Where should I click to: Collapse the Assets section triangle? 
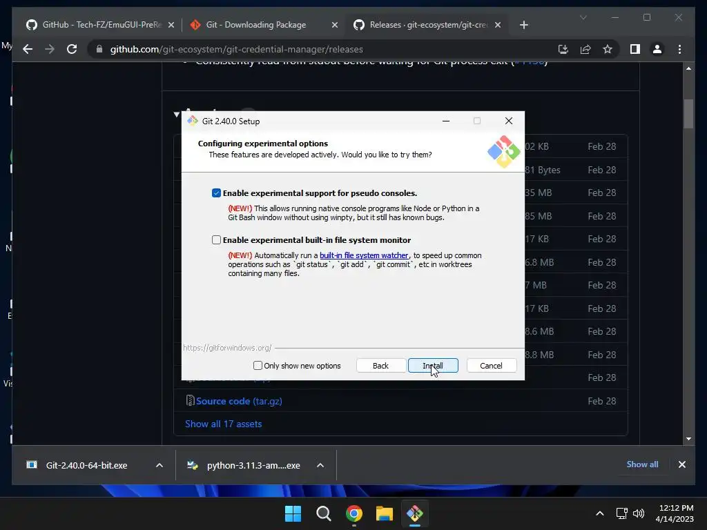coord(177,115)
